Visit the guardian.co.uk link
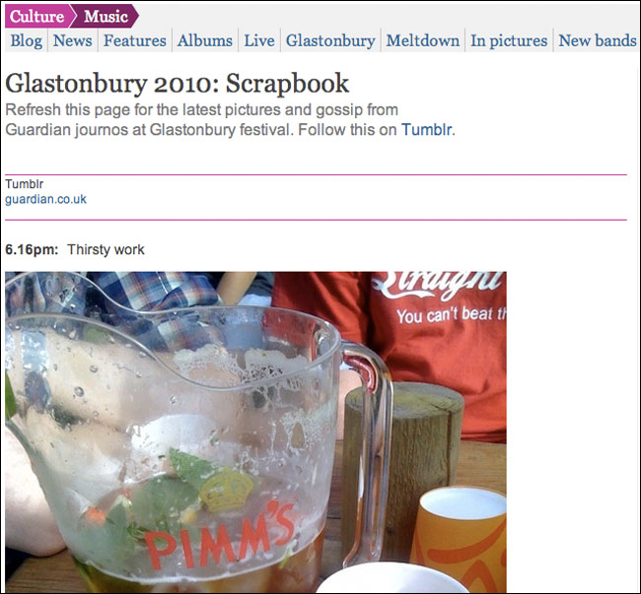The height and width of the screenshot is (594, 641). (x=45, y=199)
